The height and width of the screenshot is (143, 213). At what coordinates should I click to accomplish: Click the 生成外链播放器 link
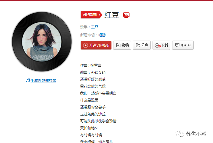[x=43, y=81]
